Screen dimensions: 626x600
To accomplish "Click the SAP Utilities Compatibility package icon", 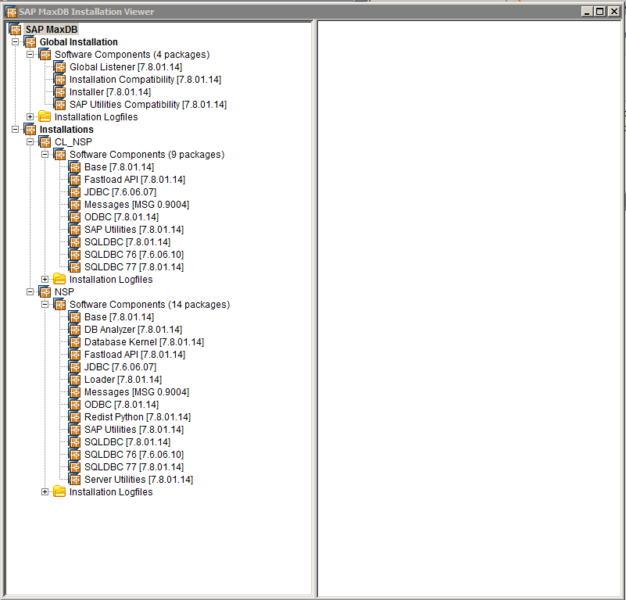I will pyautogui.click(x=60, y=105).
